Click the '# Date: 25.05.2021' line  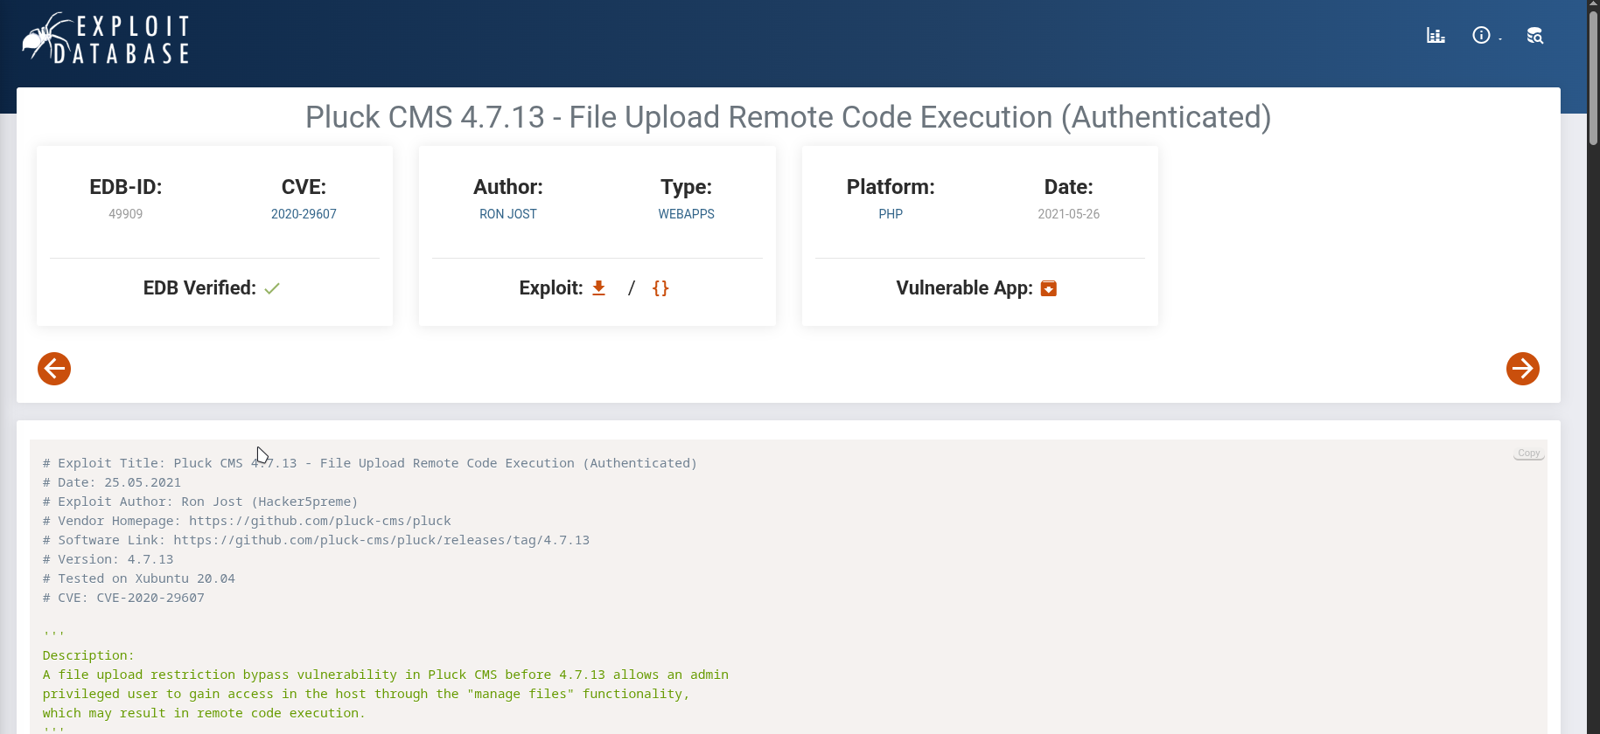[x=111, y=482]
